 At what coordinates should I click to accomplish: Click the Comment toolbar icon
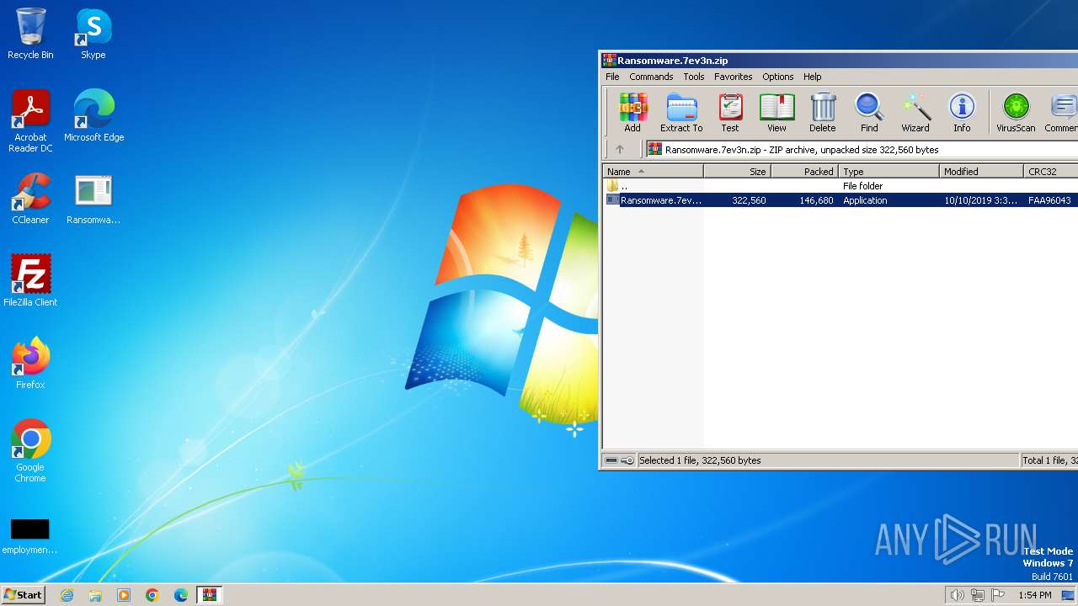1061,113
